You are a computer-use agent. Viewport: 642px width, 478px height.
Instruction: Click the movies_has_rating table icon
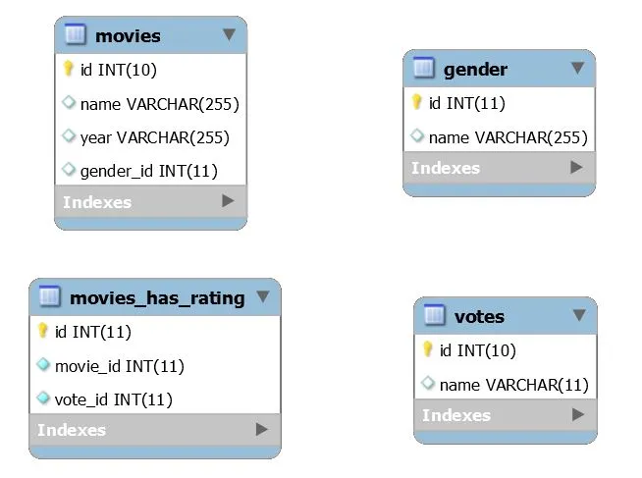[50, 297]
